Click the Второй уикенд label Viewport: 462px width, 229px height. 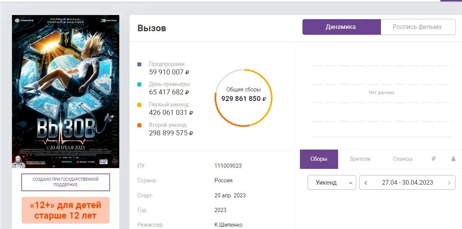pyautogui.click(x=168, y=125)
